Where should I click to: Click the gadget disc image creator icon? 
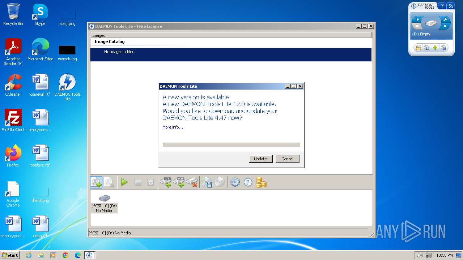(x=427, y=48)
